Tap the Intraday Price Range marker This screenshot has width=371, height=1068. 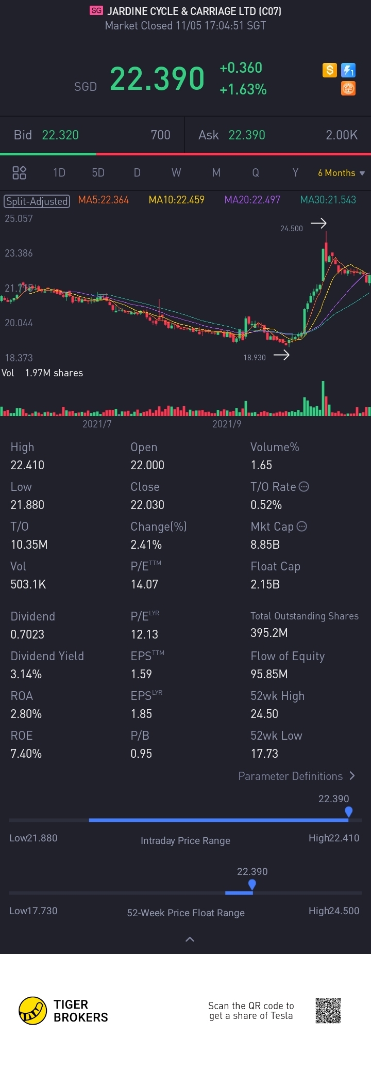348,812
